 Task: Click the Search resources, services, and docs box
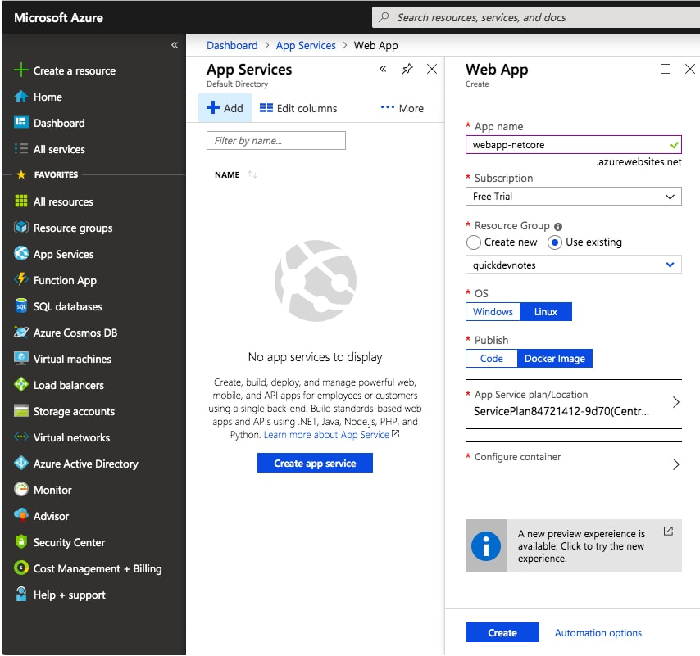(536, 17)
